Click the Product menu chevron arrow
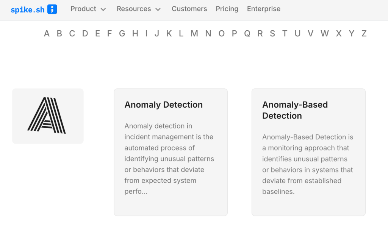388x244 pixels. click(x=103, y=9)
